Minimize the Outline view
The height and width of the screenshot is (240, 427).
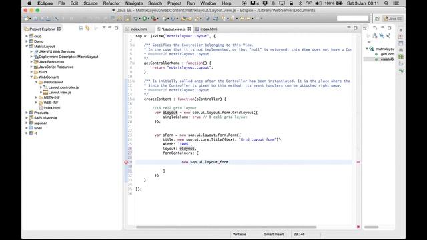[x=382, y=27]
